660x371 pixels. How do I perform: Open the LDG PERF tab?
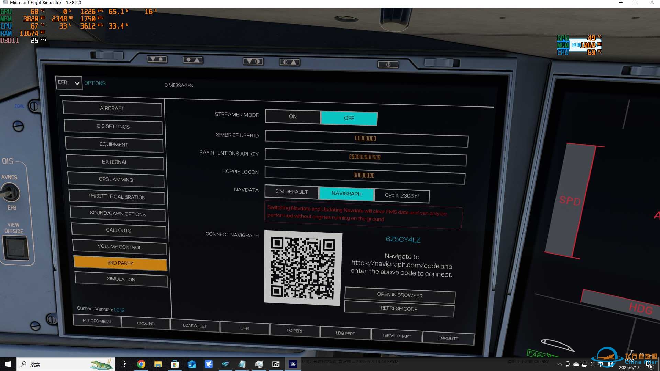(x=345, y=333)
